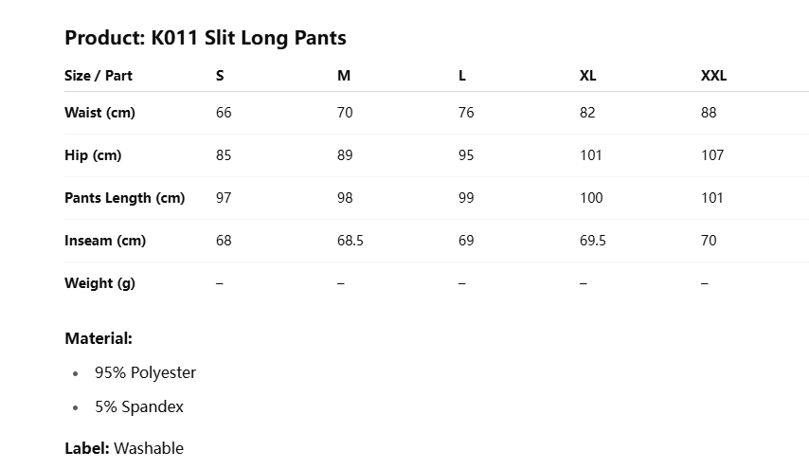Click the product title K011 Slit Long Pants
This screenshot has width=809, height=469.
click(205, 38)
